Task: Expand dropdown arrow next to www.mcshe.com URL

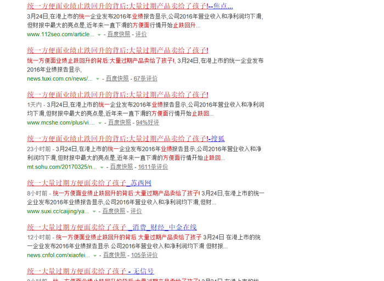Action: point(100,123)
